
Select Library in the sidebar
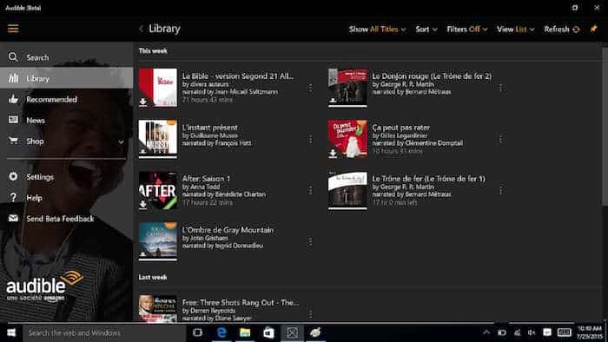[x=66, y=78]
